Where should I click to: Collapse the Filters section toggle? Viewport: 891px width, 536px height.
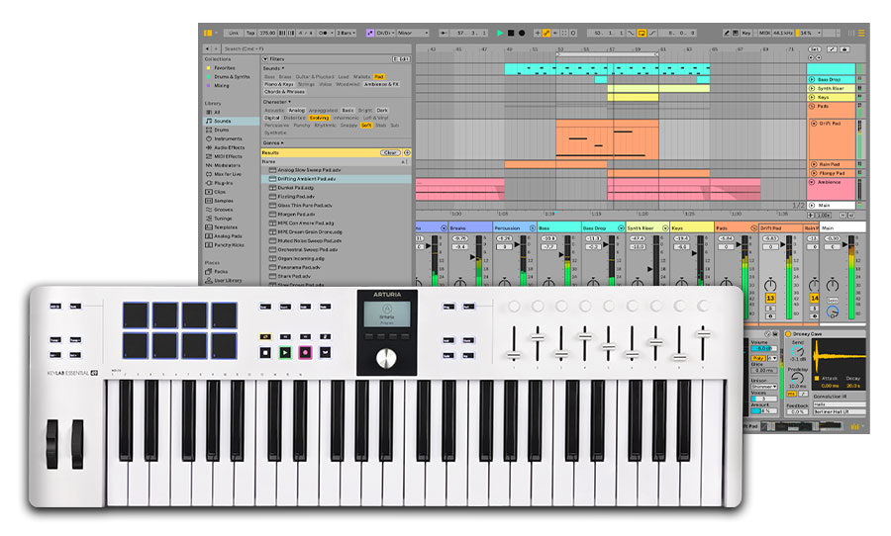264,59
